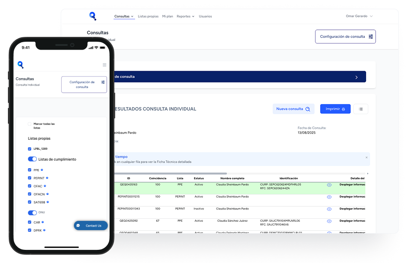Click the info icon beside OFAC

tap(44, 186)
